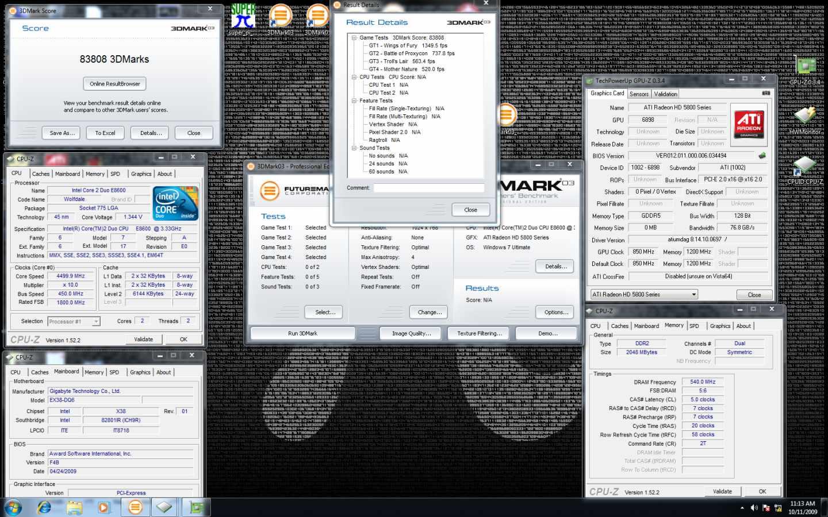Open the Windows Start menu
828x517 pixels.
(x=13, y=507)
